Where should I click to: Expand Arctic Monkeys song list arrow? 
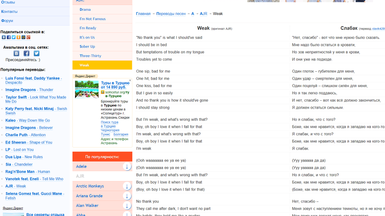click(127, 186)
